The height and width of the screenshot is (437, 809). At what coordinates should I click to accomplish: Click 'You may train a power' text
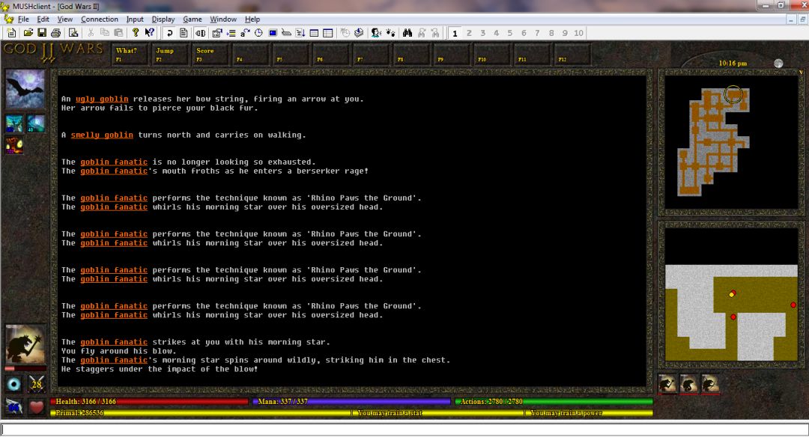[566, 413]
